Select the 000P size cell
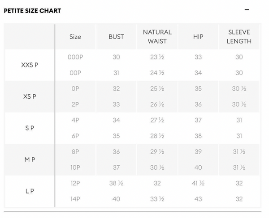Image resolution: width=269 pixels, height=218 pixels. click(x=75, y=57)
